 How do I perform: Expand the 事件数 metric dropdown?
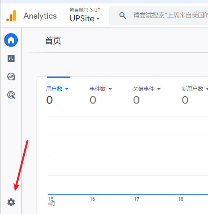[x=110, y=89]
